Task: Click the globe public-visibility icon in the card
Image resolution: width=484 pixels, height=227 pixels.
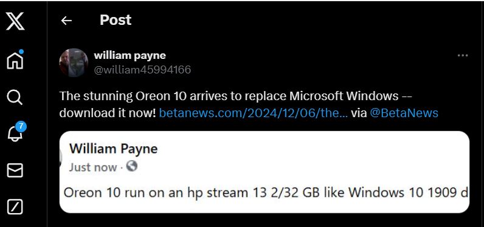Action: pos(131,166)
